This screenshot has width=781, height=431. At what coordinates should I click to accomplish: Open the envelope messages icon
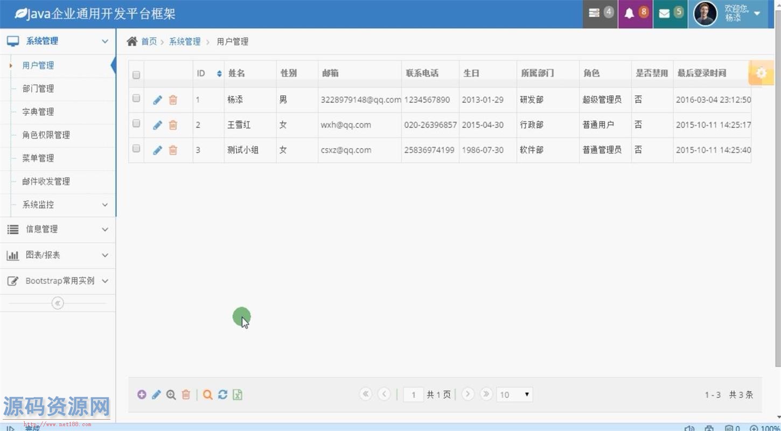pos(670,13)
